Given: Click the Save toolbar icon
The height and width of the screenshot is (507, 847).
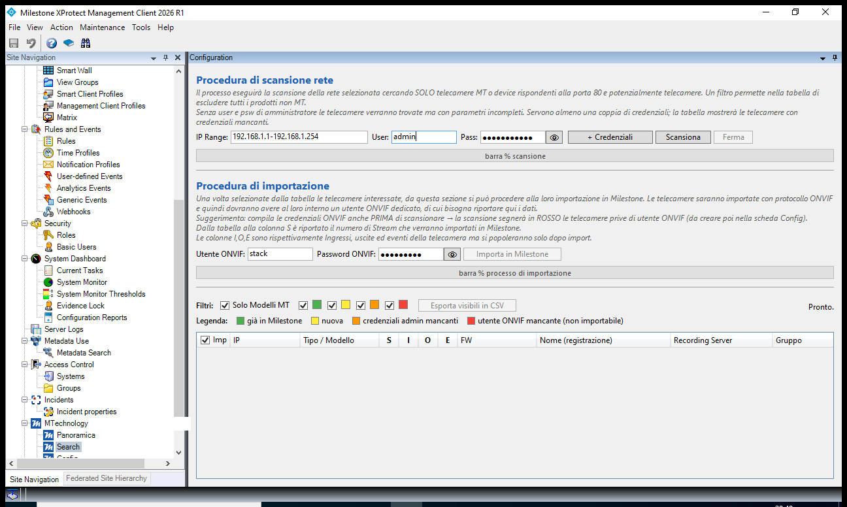Looking at the screenshot, I should 13,43.
